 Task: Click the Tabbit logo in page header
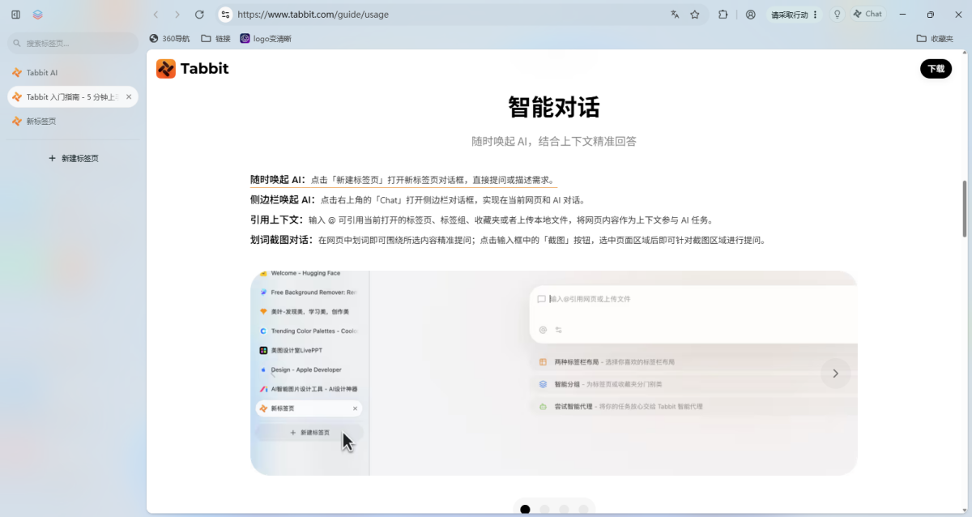(x=193, y=69)
